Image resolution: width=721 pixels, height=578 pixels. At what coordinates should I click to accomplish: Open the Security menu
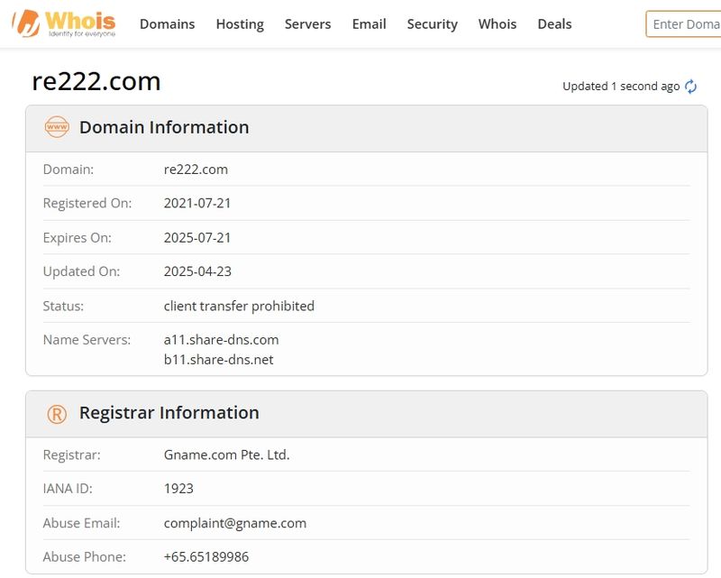[x=433, y=24]
